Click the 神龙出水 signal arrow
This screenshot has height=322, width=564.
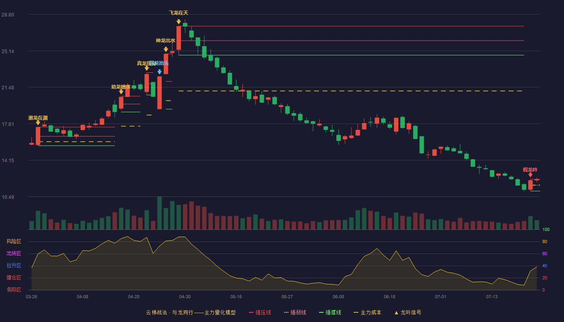[x=166, y=50]
